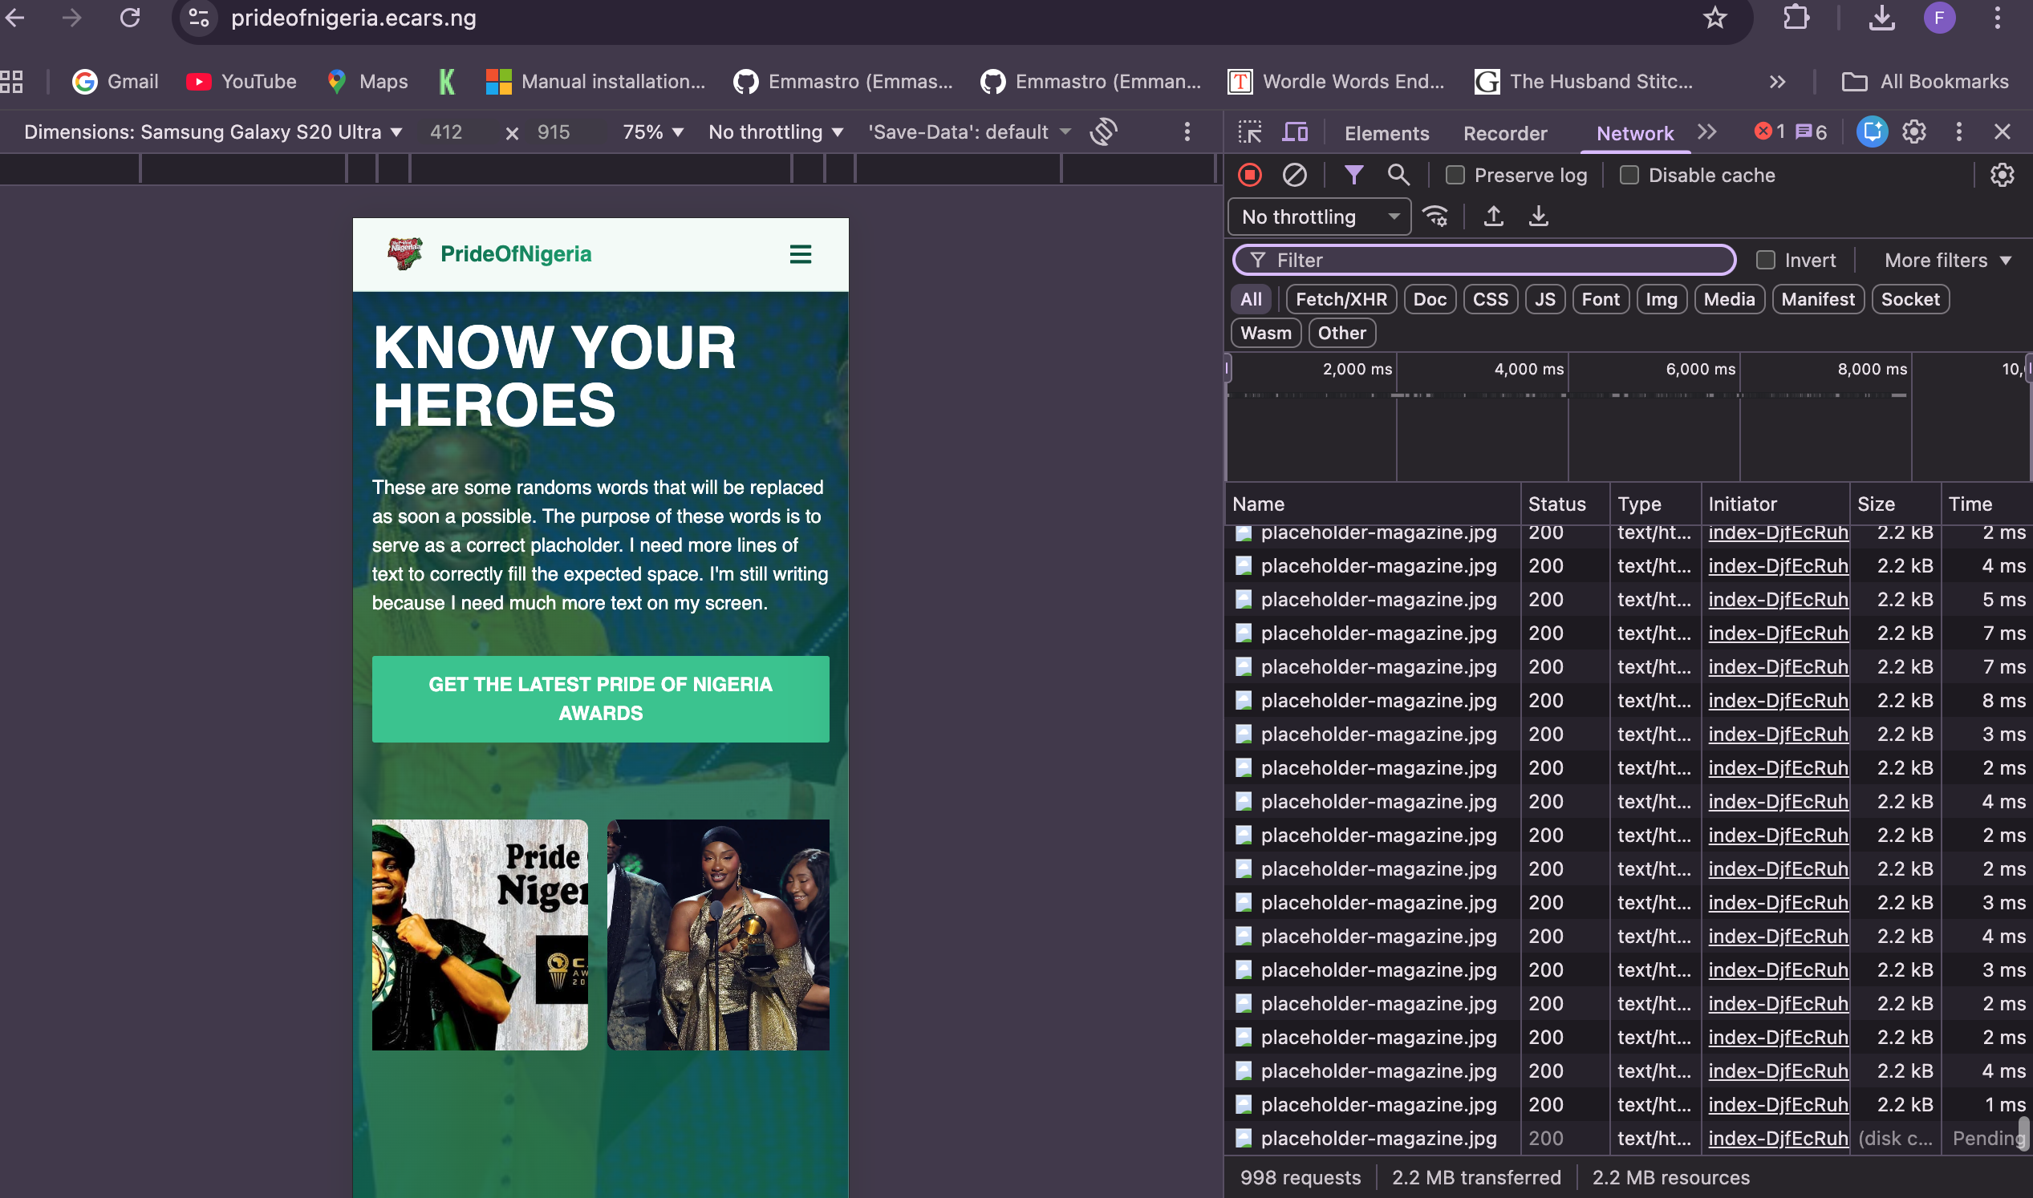Clear the network log
This screenshot has width=2033, height=1198.
1294,175
